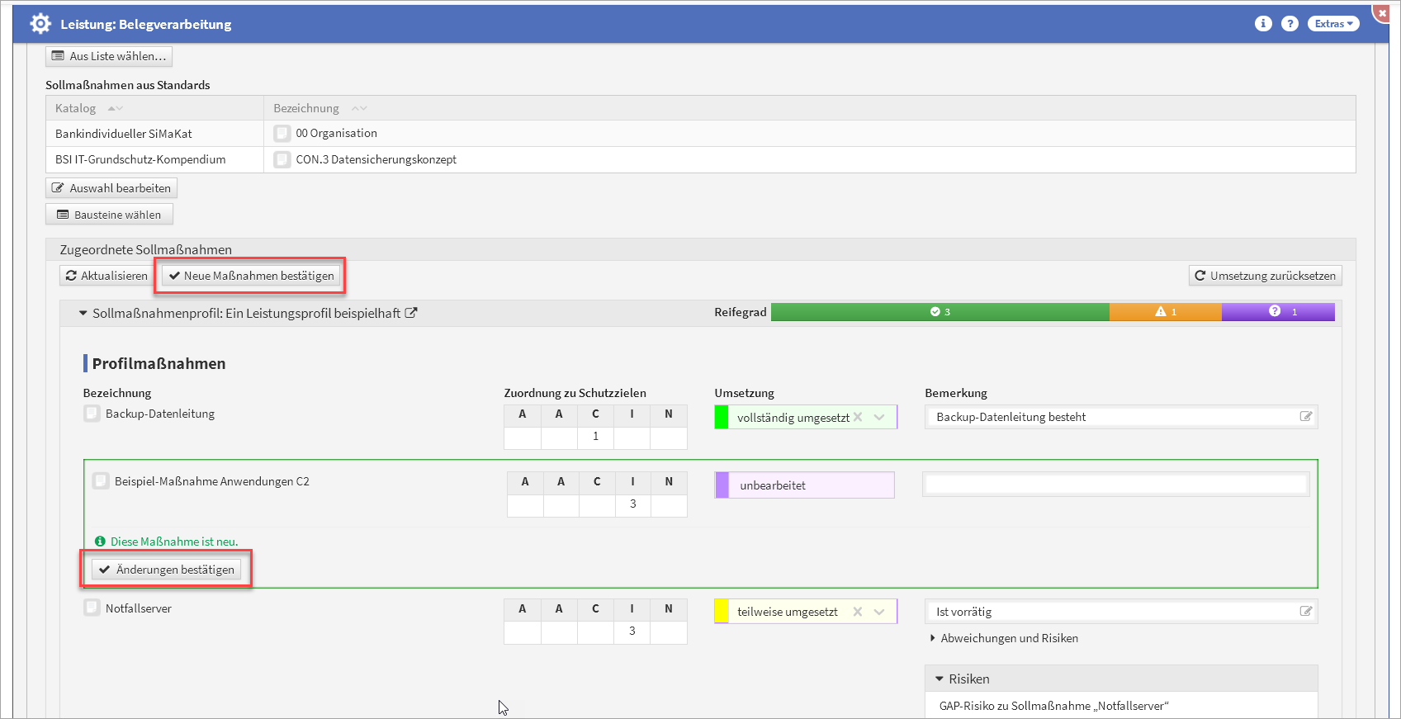Open the vollständig umgesetzt dropdown arrow

879,417
